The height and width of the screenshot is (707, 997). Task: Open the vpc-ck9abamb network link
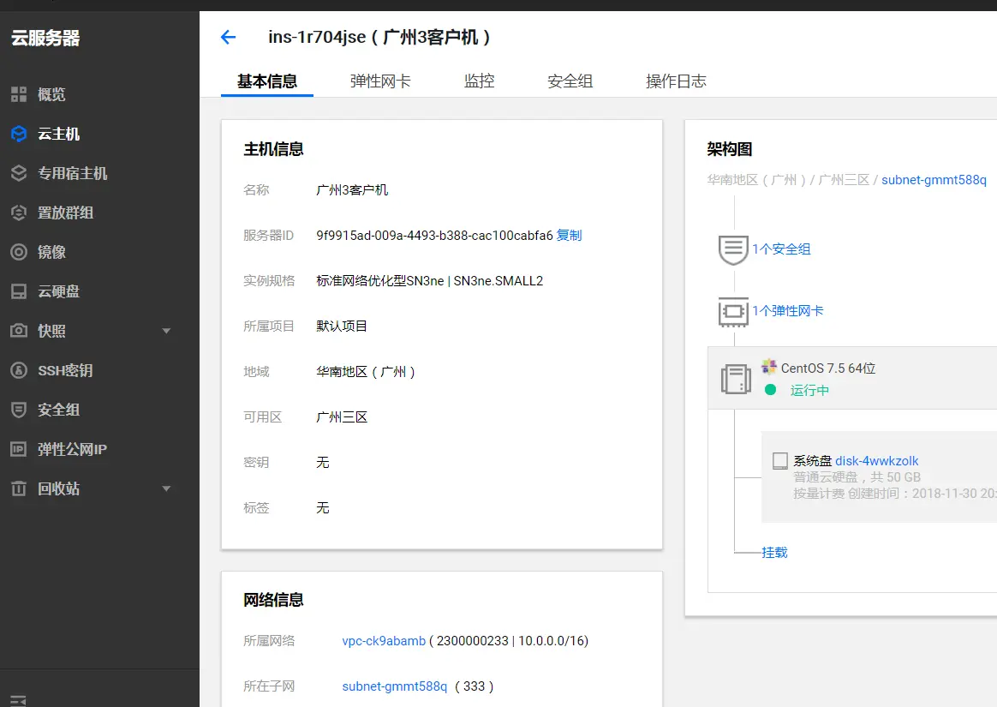tap(384, 641)
